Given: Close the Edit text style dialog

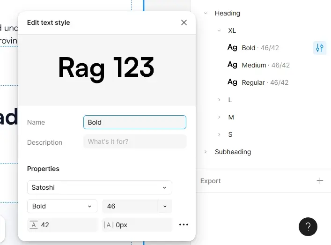Looking at the screenshot, I should [x=184, y=22].
